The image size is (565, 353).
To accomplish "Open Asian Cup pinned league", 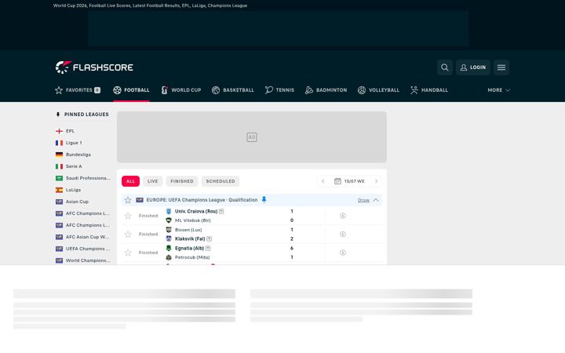I will click(77, 202).
